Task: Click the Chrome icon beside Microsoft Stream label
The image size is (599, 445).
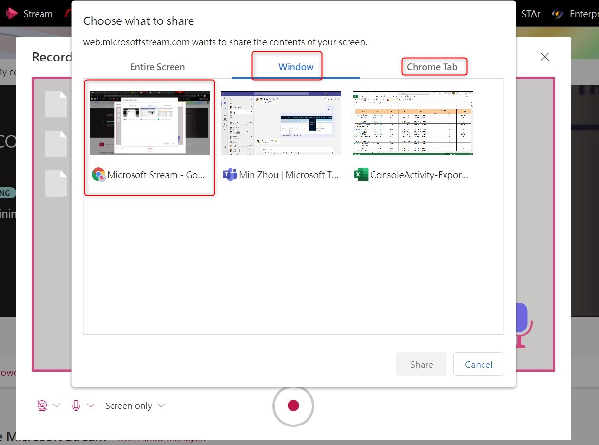Action: pos(98,175)
